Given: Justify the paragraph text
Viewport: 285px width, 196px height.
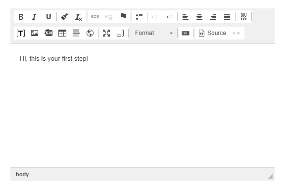Looking at the screenshot, I should [227, 17].
